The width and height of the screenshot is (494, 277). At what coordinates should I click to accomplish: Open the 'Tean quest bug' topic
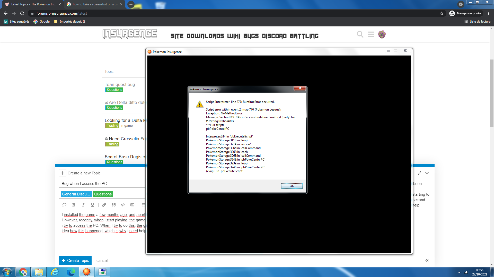pos(120,84)
